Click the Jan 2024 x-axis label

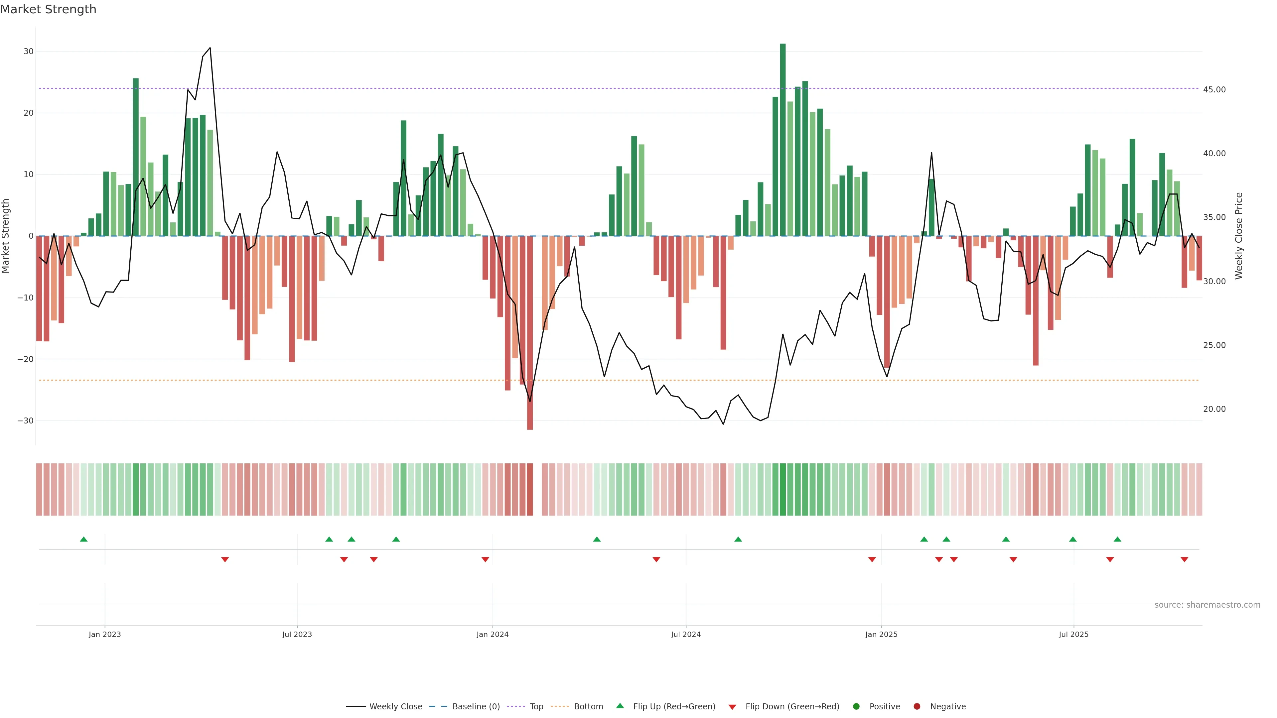492,634
